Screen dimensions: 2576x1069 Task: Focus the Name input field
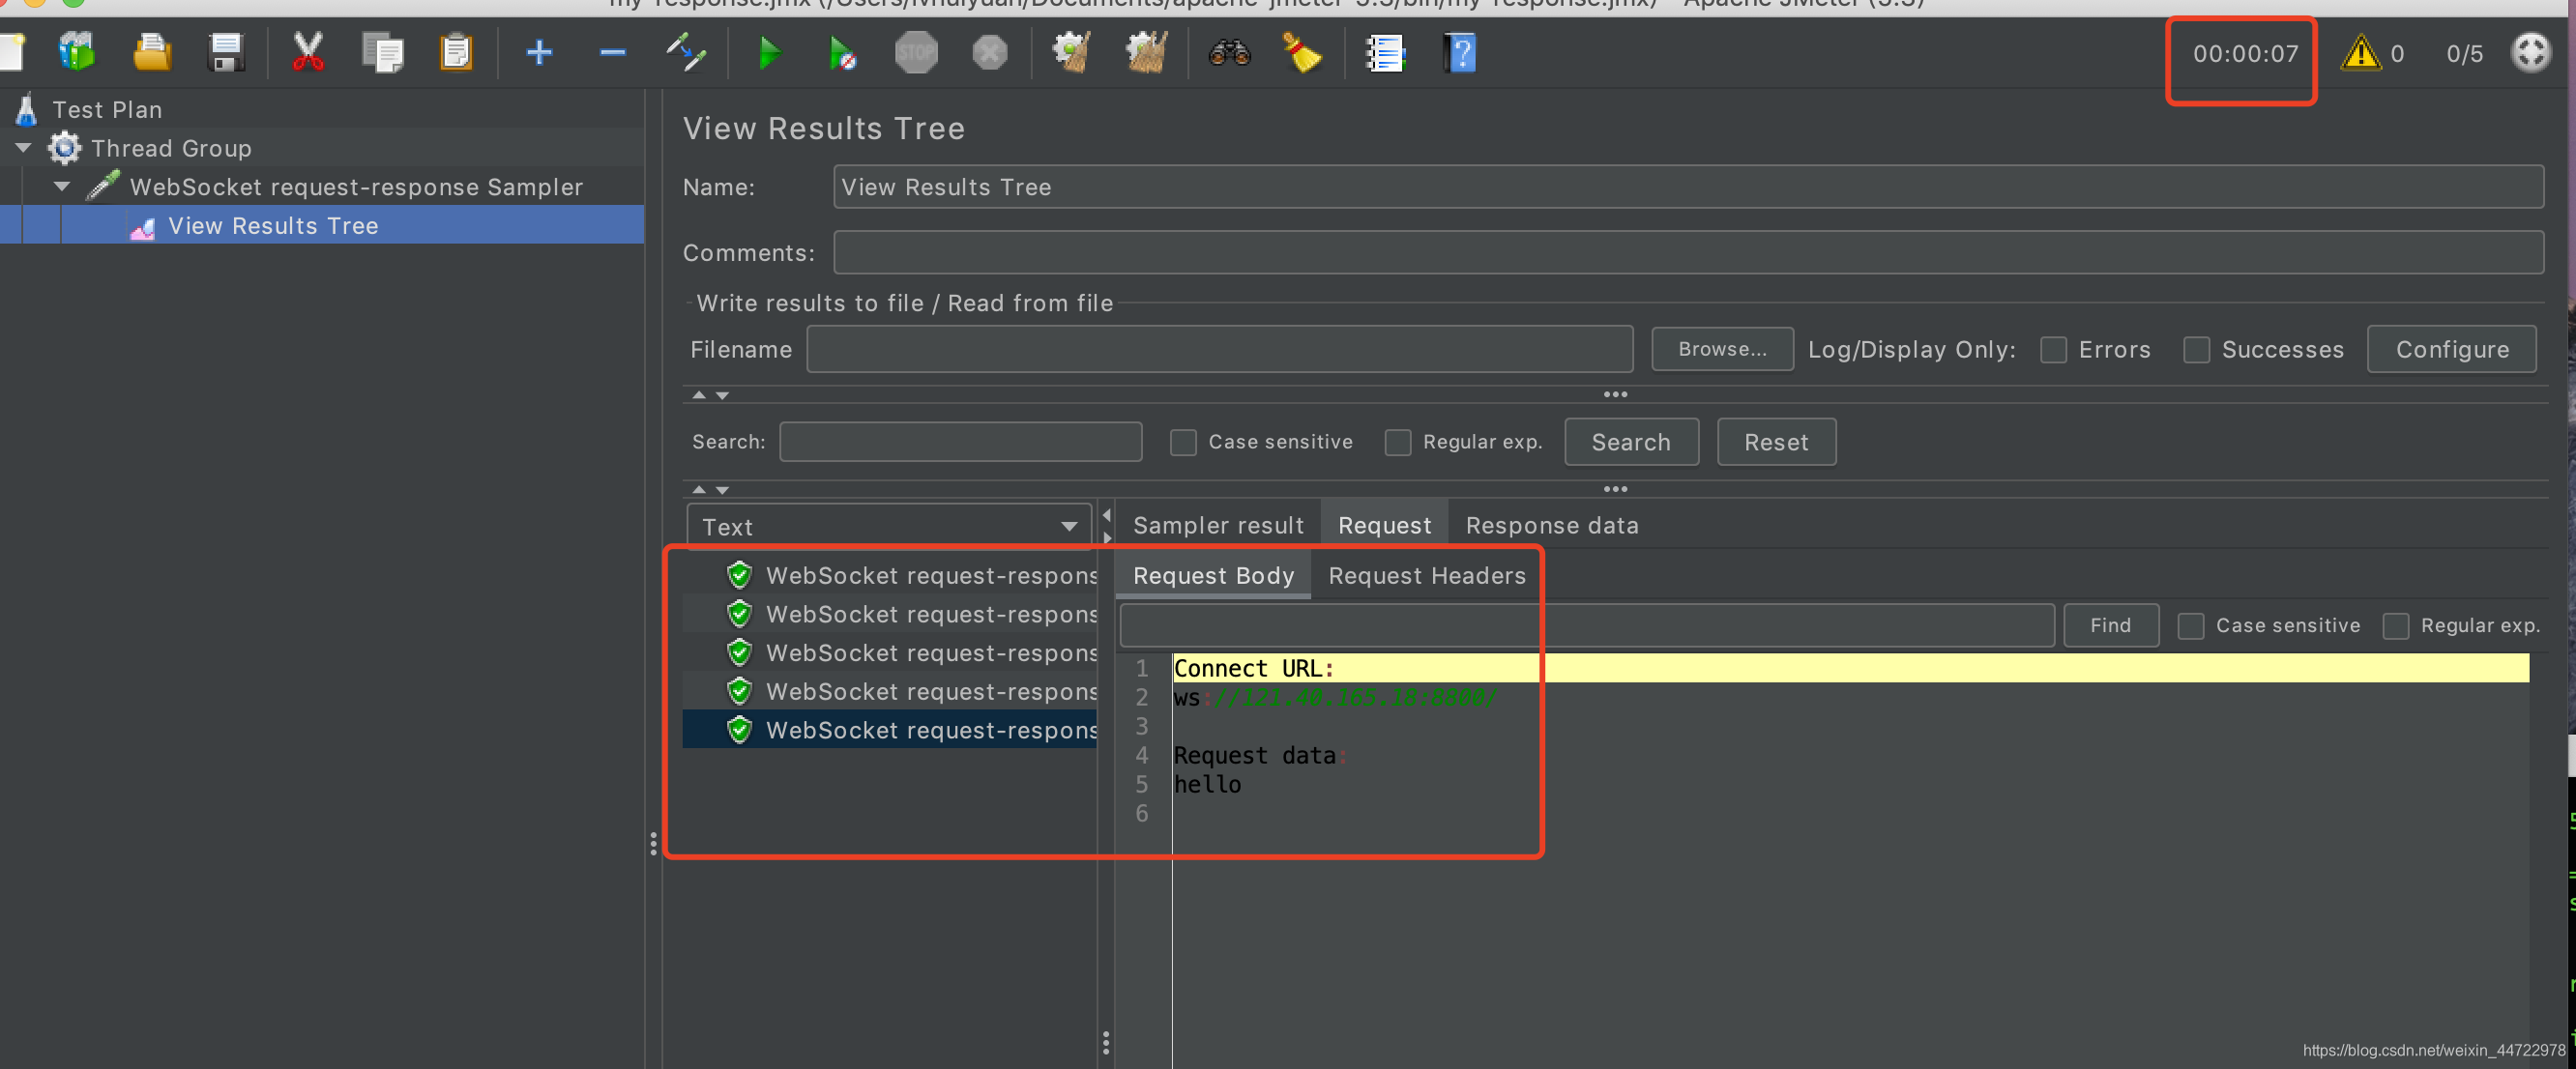coord(1688,187)
